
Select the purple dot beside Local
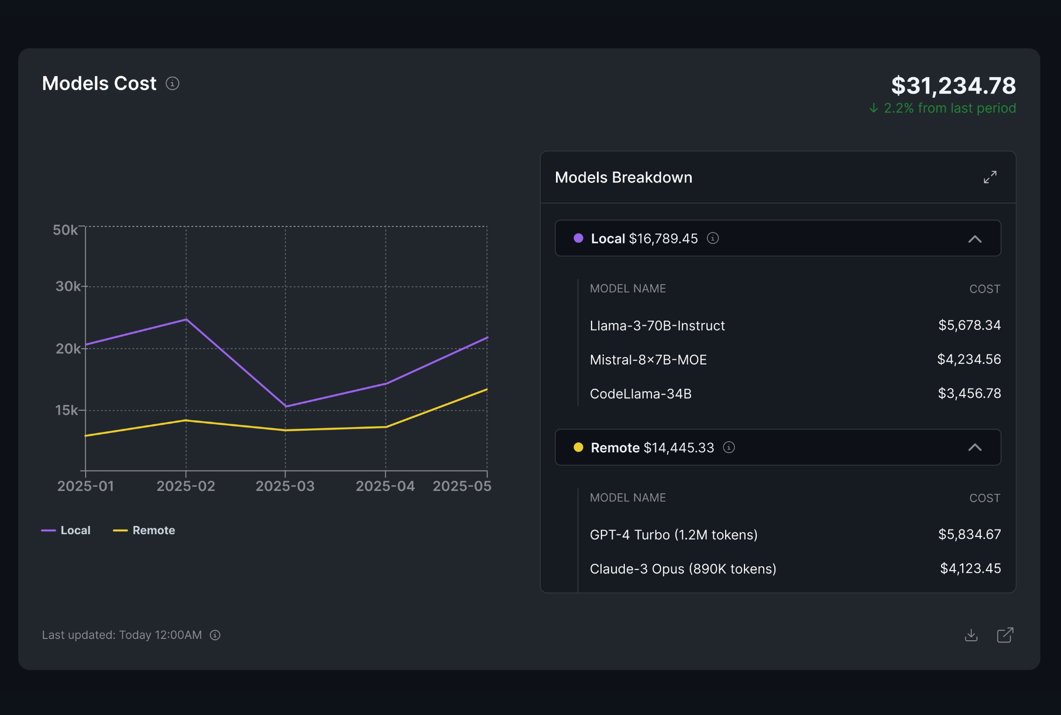pyautogui.click(x=578, y=238)
